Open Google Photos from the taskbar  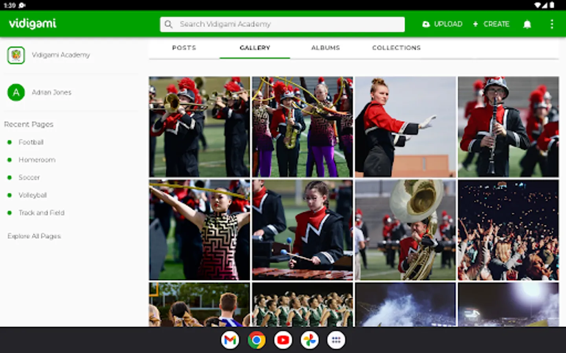pyautogui.click(x=309, y=340)
